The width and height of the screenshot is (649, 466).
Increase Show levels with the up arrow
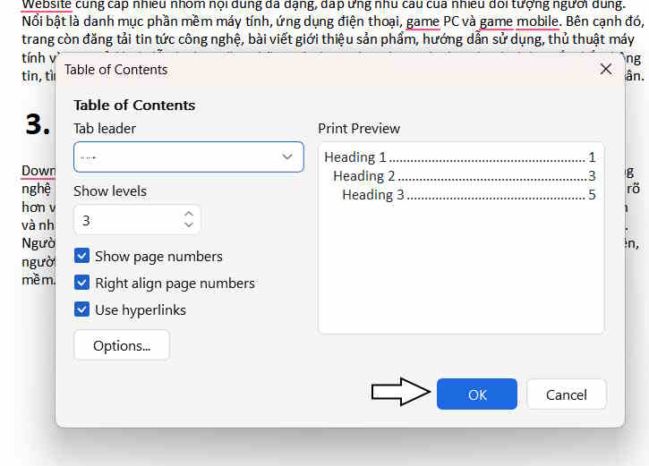[x=189, y=214]
